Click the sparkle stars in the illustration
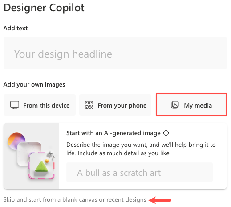 (51, 155)
